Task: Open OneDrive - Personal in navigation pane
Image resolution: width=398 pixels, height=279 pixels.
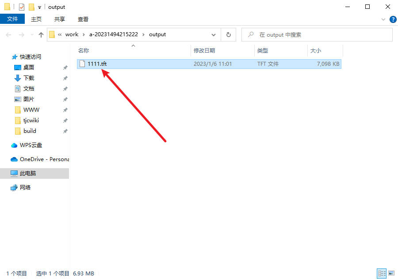Action: (x=44, y=159)
